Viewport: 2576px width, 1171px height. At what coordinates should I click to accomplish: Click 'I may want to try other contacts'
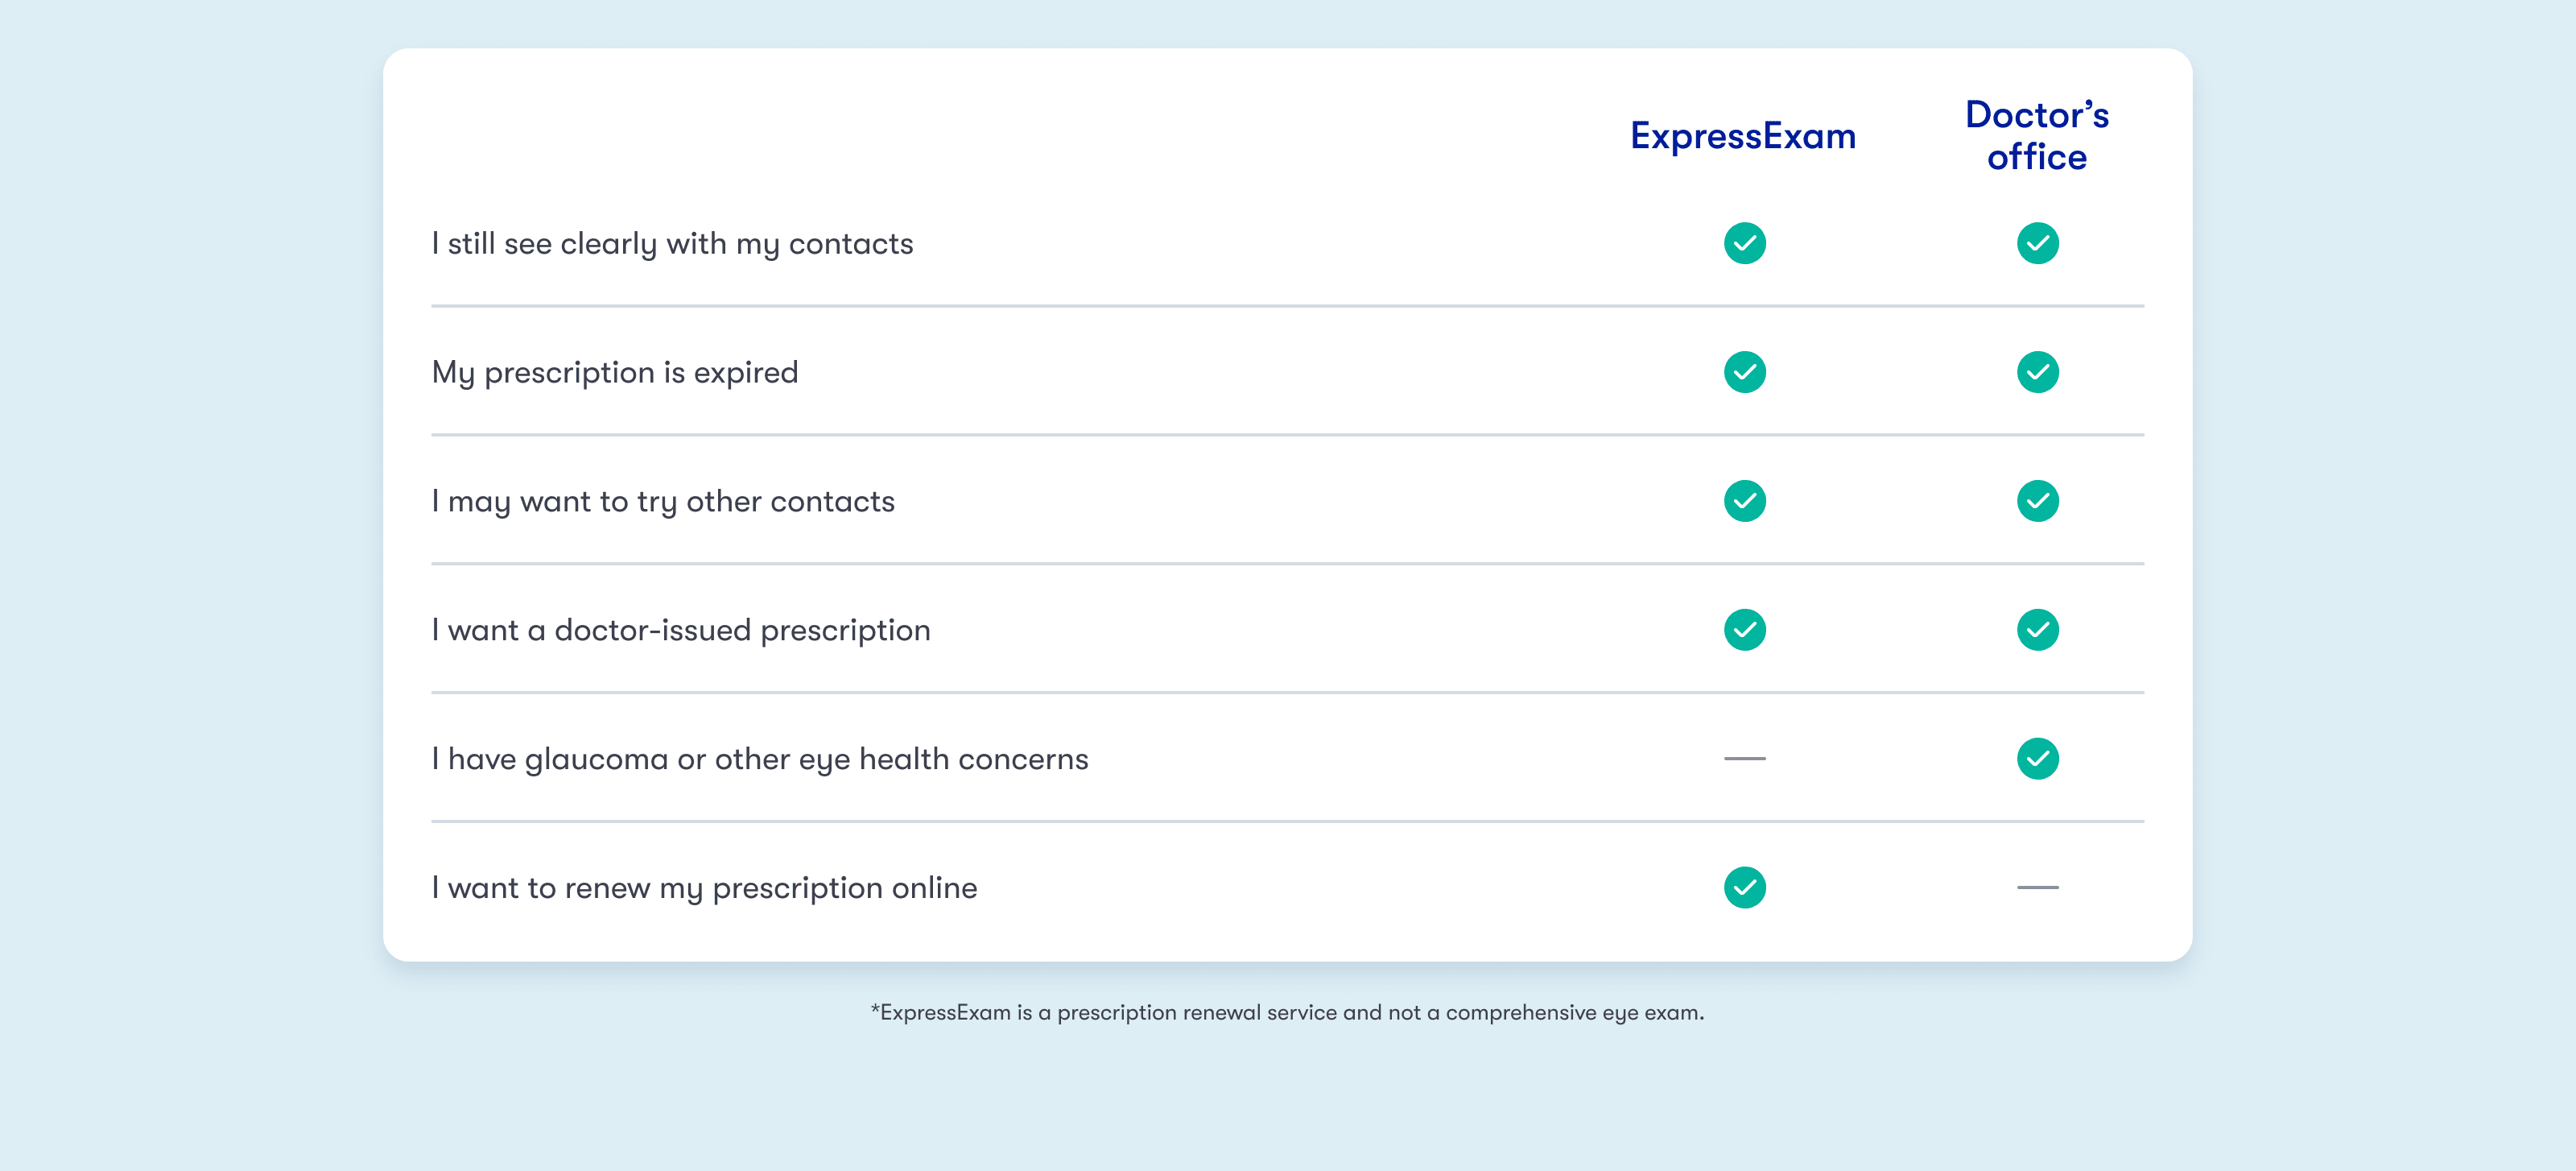coord(663,503)
